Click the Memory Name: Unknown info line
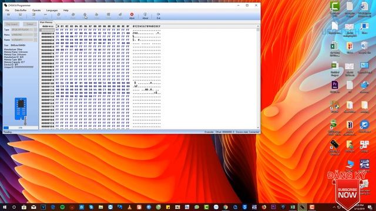 click(x=16, y=52)
